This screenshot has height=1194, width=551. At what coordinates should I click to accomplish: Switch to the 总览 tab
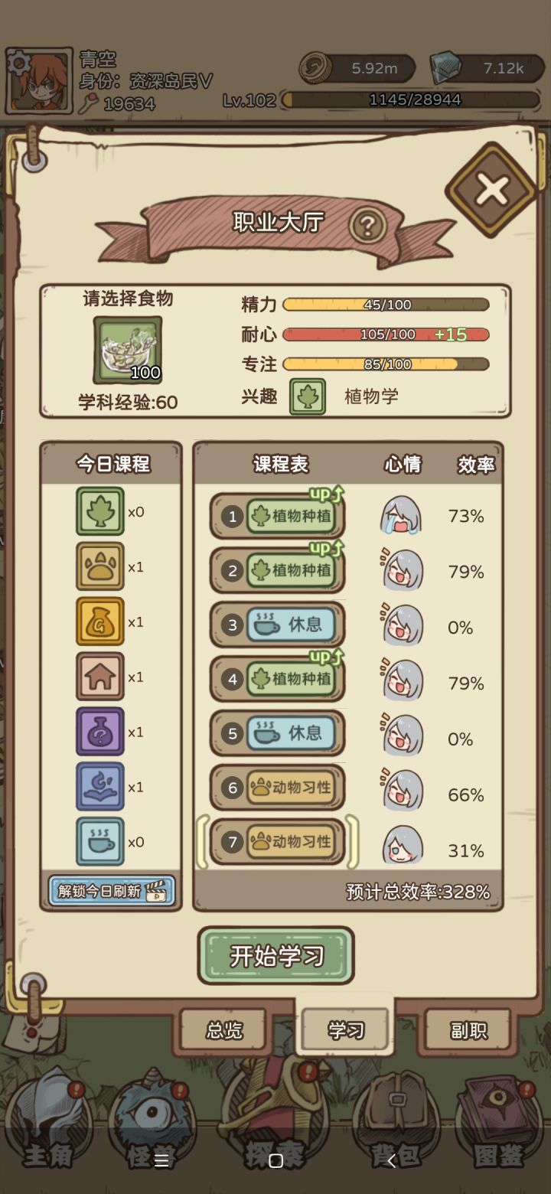pos(223,1030)
